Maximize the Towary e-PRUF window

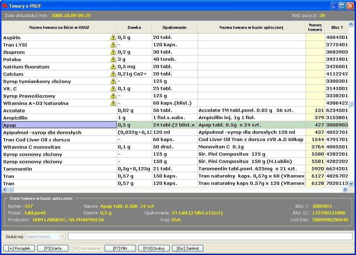[342, 6]
